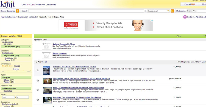This screenshot has width=206, height=107.
Task: Select the real estate category filter
Action: tap(7, 44)
